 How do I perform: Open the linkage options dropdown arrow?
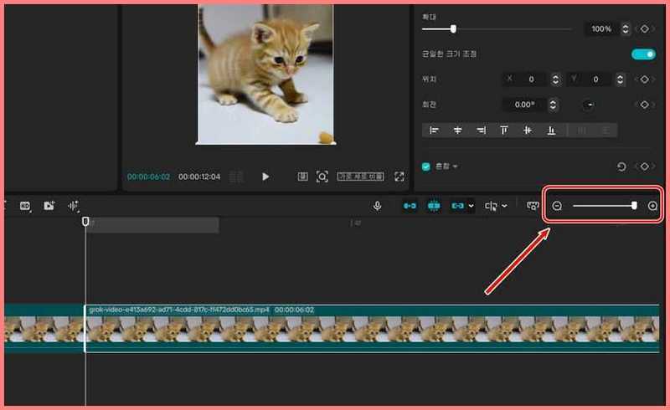(471, 206)
